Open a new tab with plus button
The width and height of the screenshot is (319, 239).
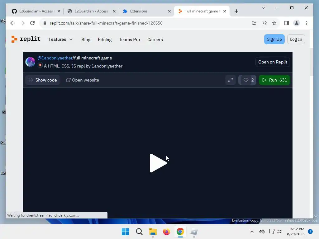click(236, 11)
